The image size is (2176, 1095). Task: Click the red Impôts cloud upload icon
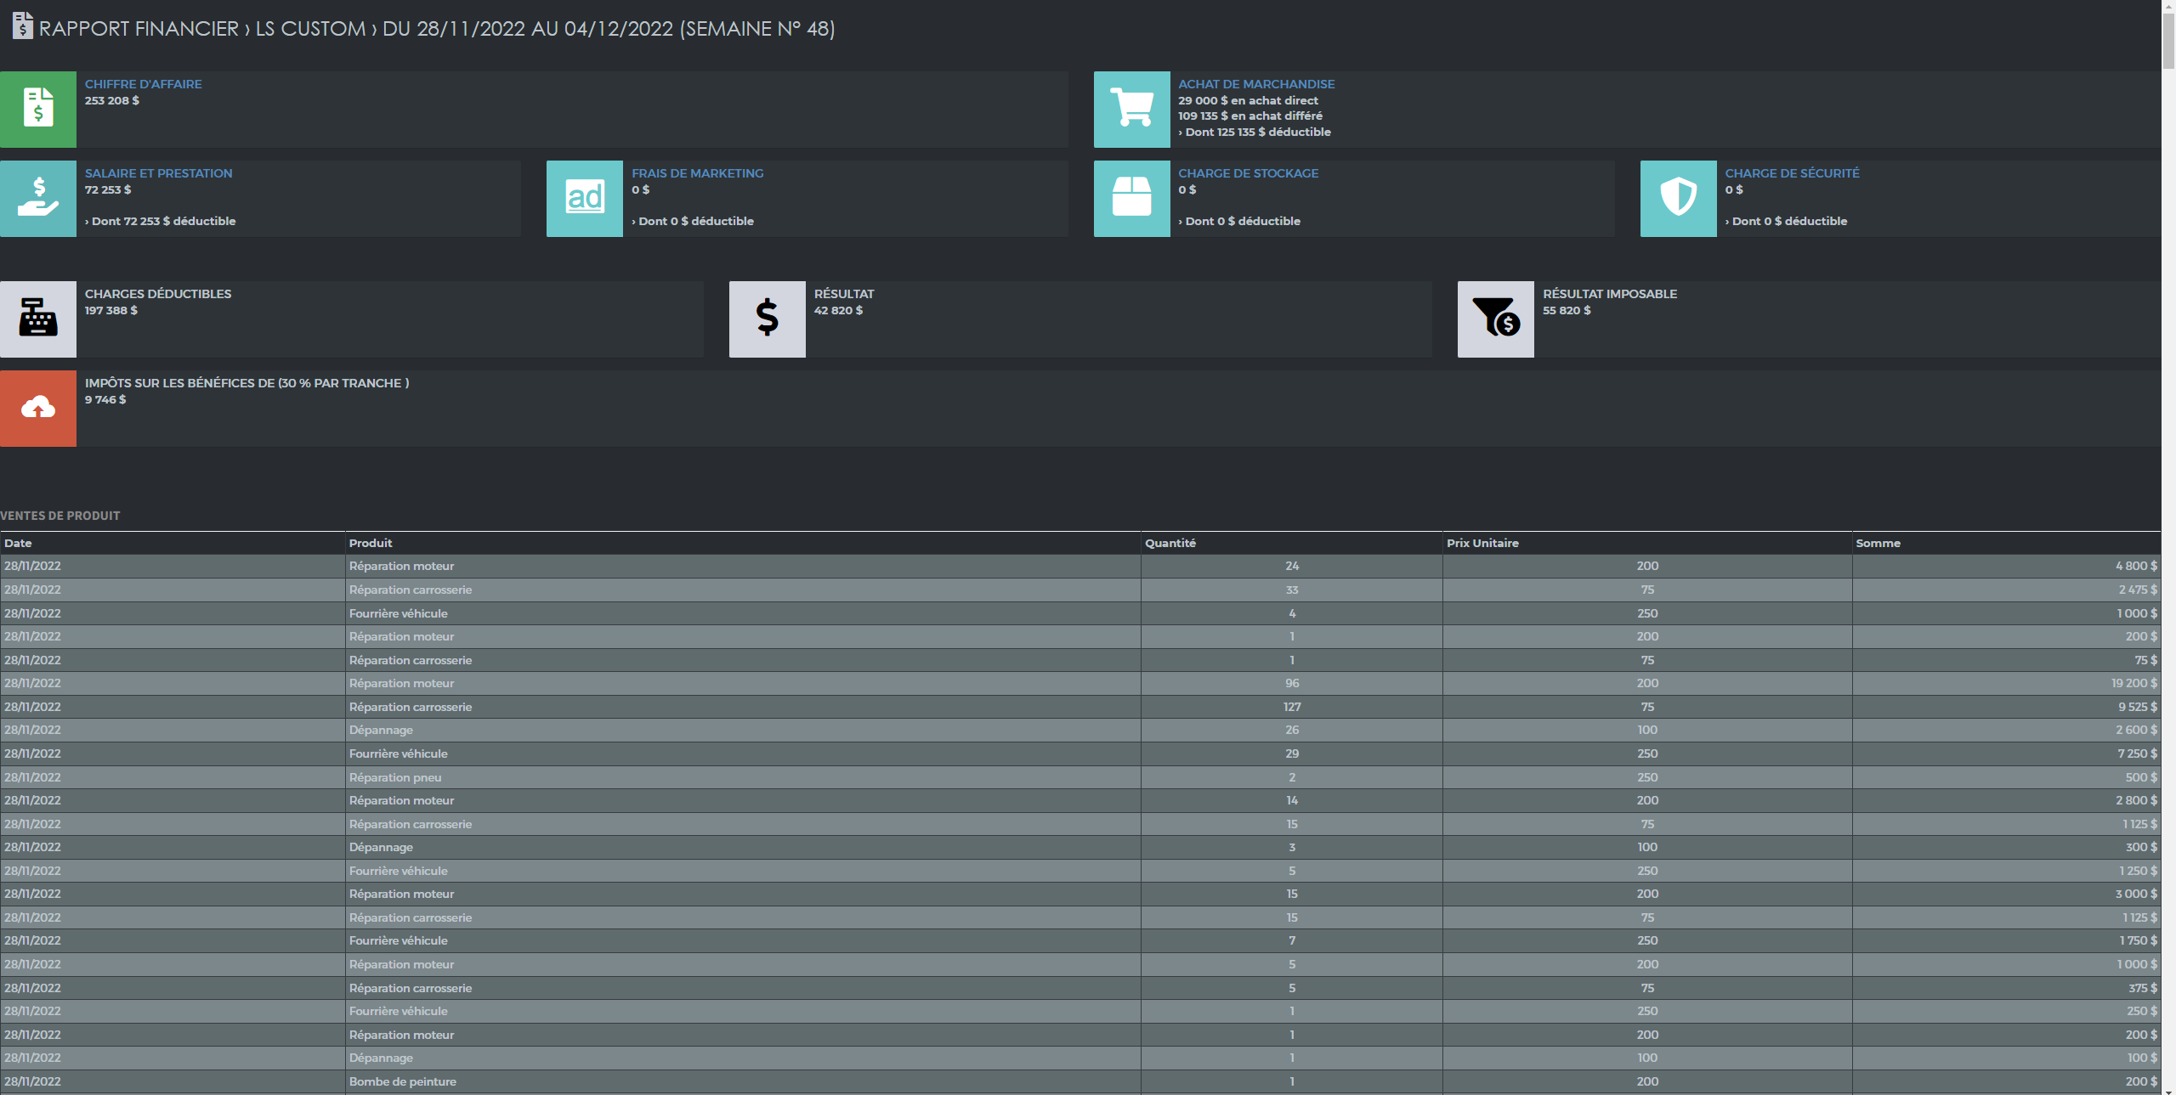click(x=38, y=409)
